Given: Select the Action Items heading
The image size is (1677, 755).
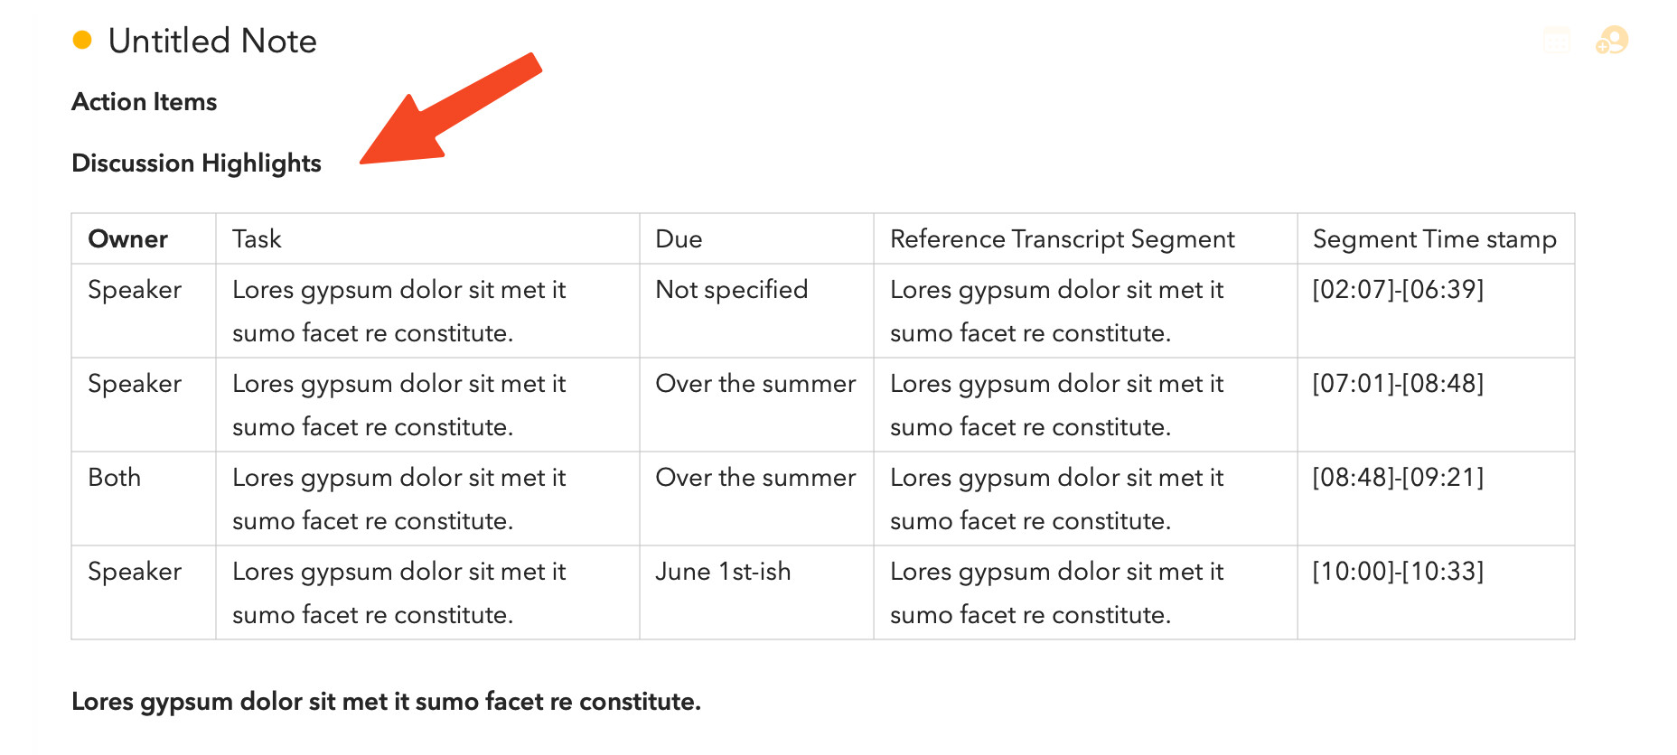Looking at the screenshot, I should point(145,102).
